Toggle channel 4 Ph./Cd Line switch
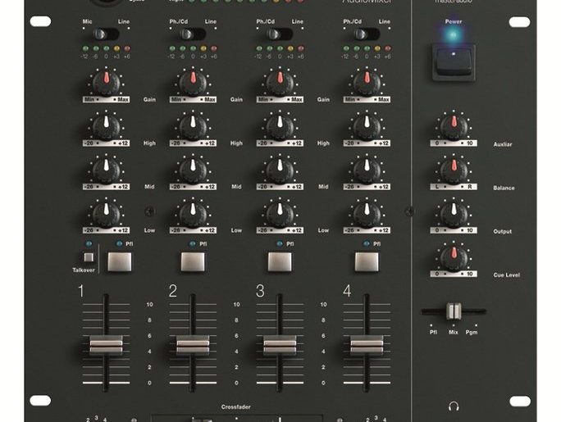This screenshot has width=561, height=422. click(x=366, y=34)
